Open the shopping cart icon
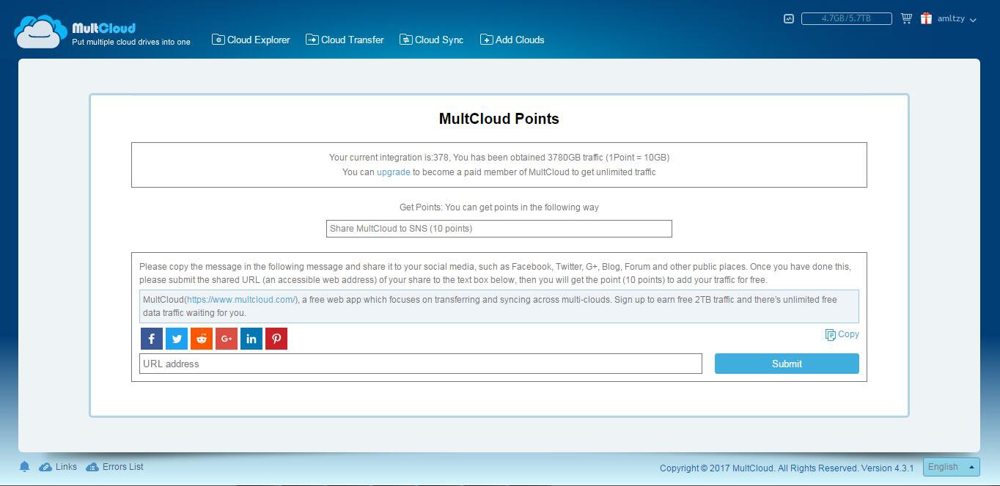 click(x=906, y=18)
